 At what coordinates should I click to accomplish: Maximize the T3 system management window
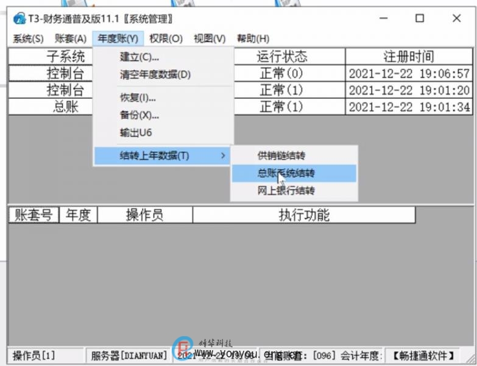coord(420,18)
